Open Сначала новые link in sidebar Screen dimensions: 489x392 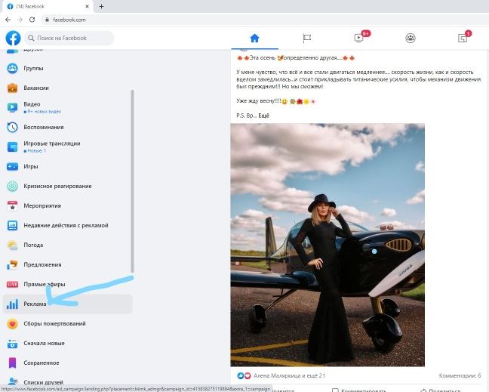[44, 344]
